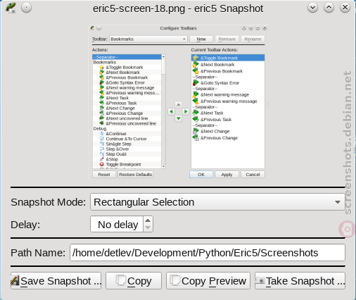Maximize the eric5 Snapshot window
The image size is (356, 300).
pyautogui.click(x=329, y=8)
